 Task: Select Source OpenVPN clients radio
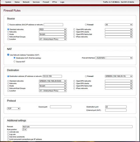tap(74, 32)
